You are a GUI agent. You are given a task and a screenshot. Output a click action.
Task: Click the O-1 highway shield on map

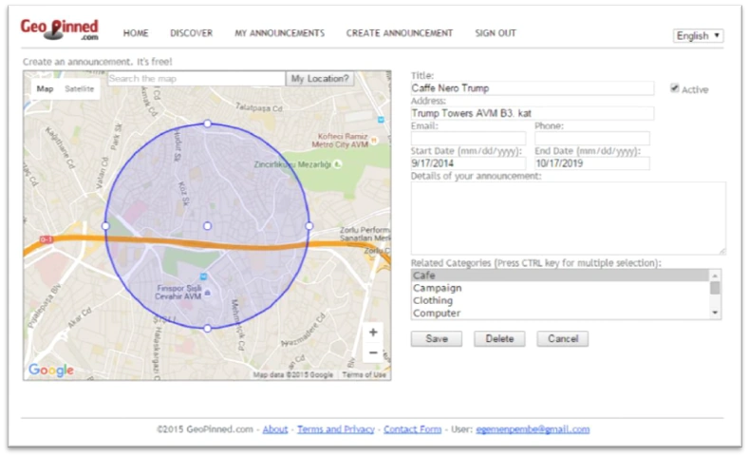pyautogui.click(x=47, y=239)
